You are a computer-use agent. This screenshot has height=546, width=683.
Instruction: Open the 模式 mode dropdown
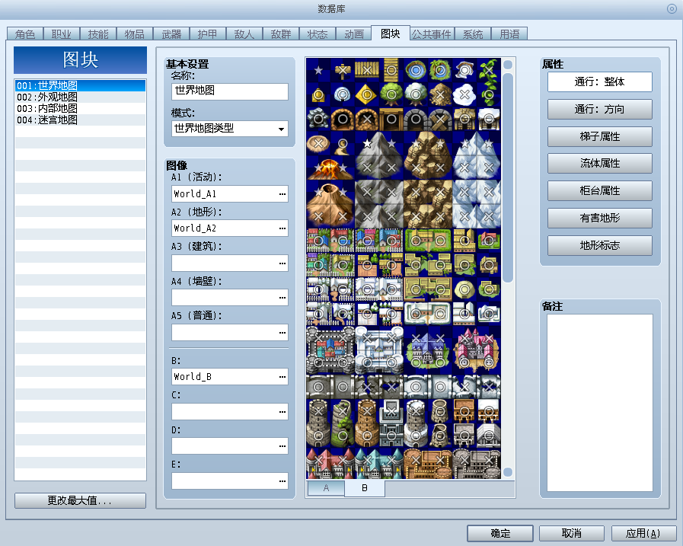coord(230,129)
